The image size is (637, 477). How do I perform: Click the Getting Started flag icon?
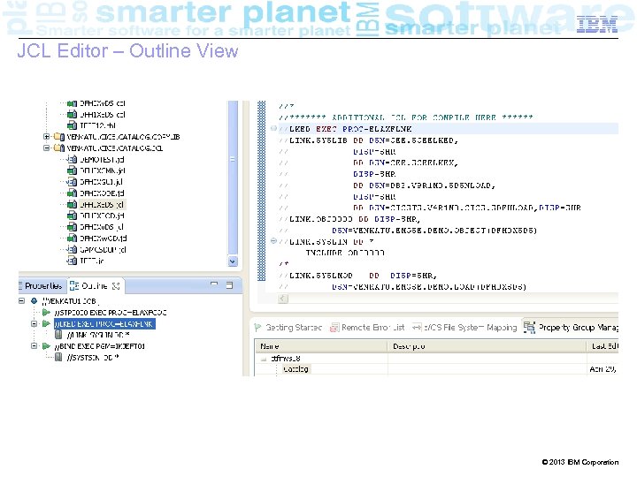pos(257,328)
